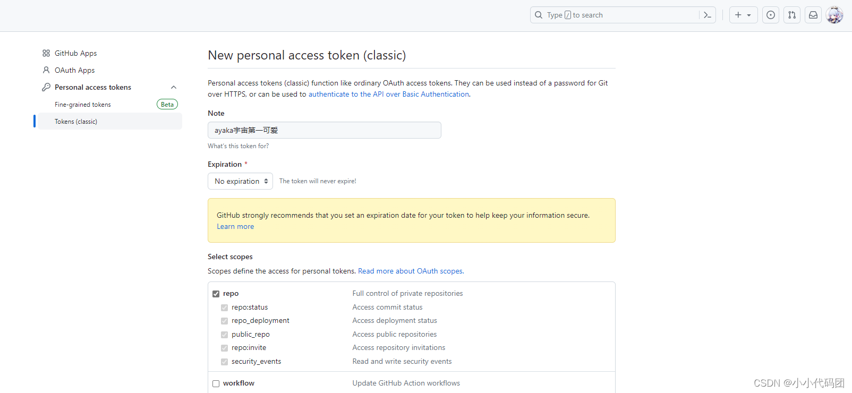Enable the workflow scope checkbox
The image size is (852, 393).
coord(216,383)
